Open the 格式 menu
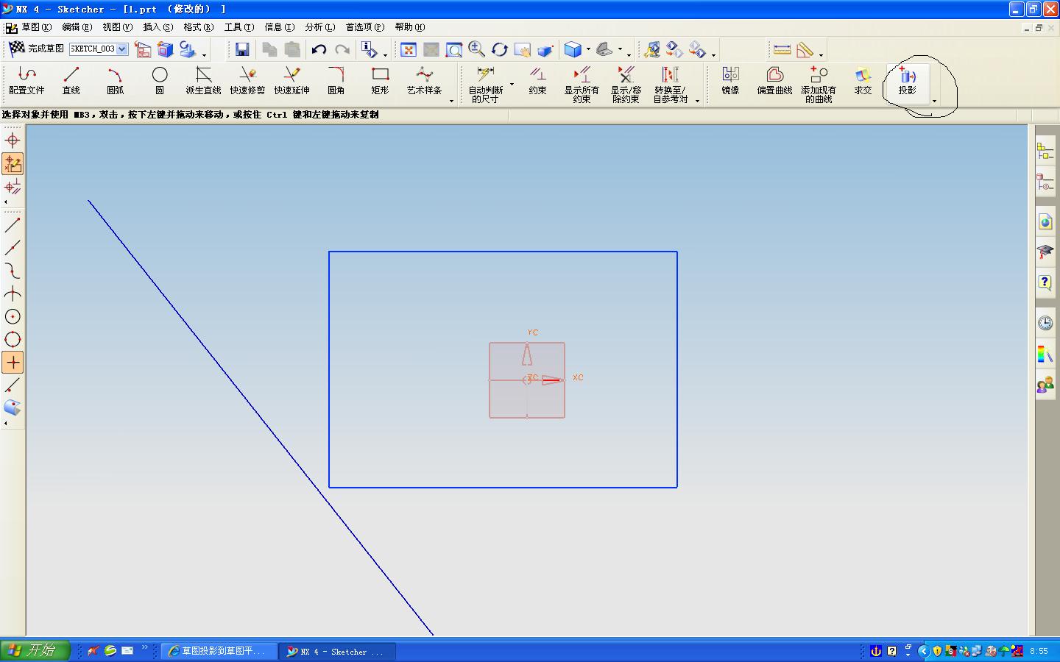The width and height of the screenshot is (1060, 662). [198, 27]
